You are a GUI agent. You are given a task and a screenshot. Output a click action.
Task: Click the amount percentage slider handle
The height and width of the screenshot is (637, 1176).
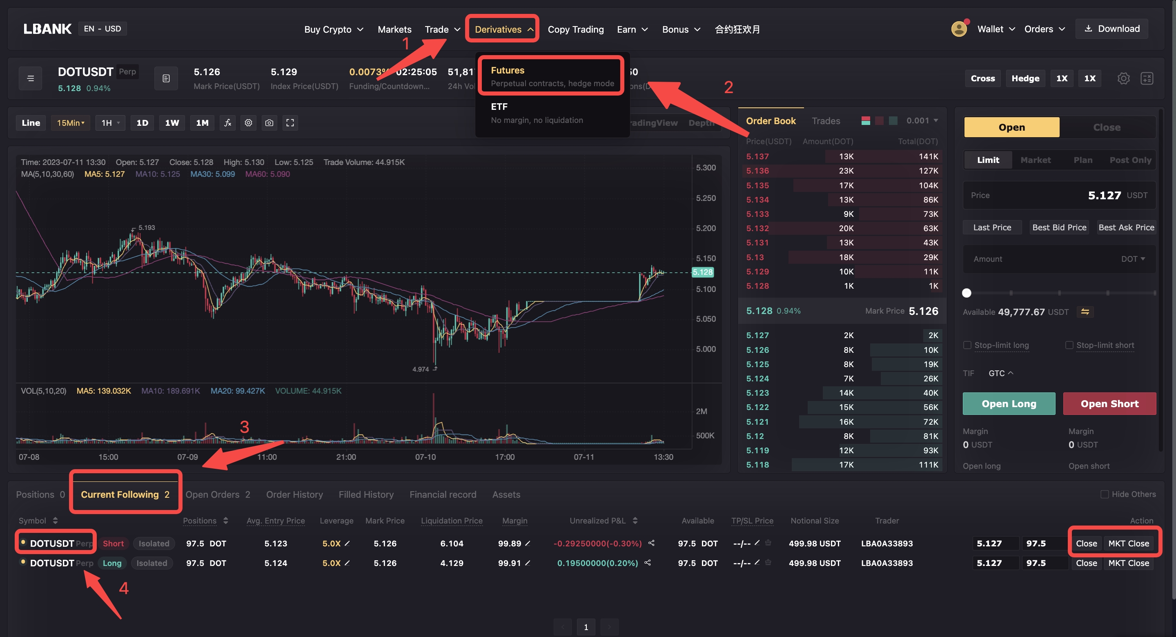pyautogui.click(x=967, y=293)
